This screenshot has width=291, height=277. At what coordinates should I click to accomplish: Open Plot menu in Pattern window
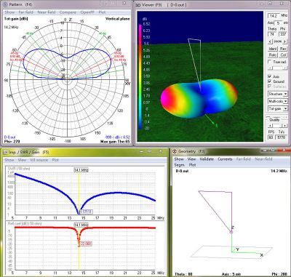click(102, 12)
